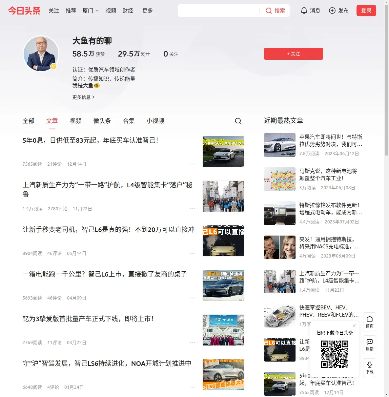Close the QR code download popup
The height and width of the screenshot is (397, 389).
pyautogui.click(x=354, y=325)
